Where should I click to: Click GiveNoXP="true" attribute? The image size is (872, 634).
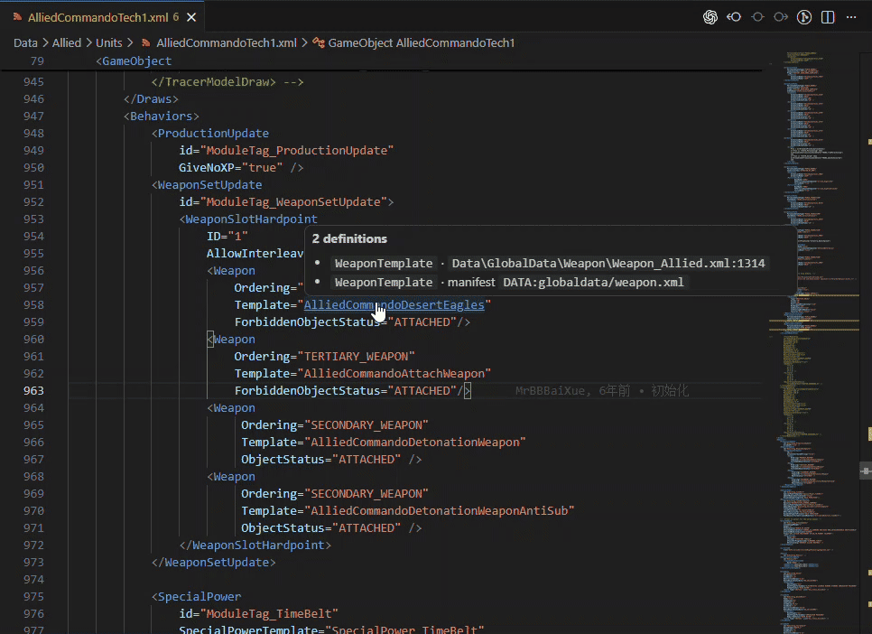pyautogui.click(x=231, y=168)
